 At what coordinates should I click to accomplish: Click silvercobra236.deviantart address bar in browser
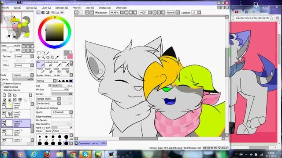pos(252,18)
